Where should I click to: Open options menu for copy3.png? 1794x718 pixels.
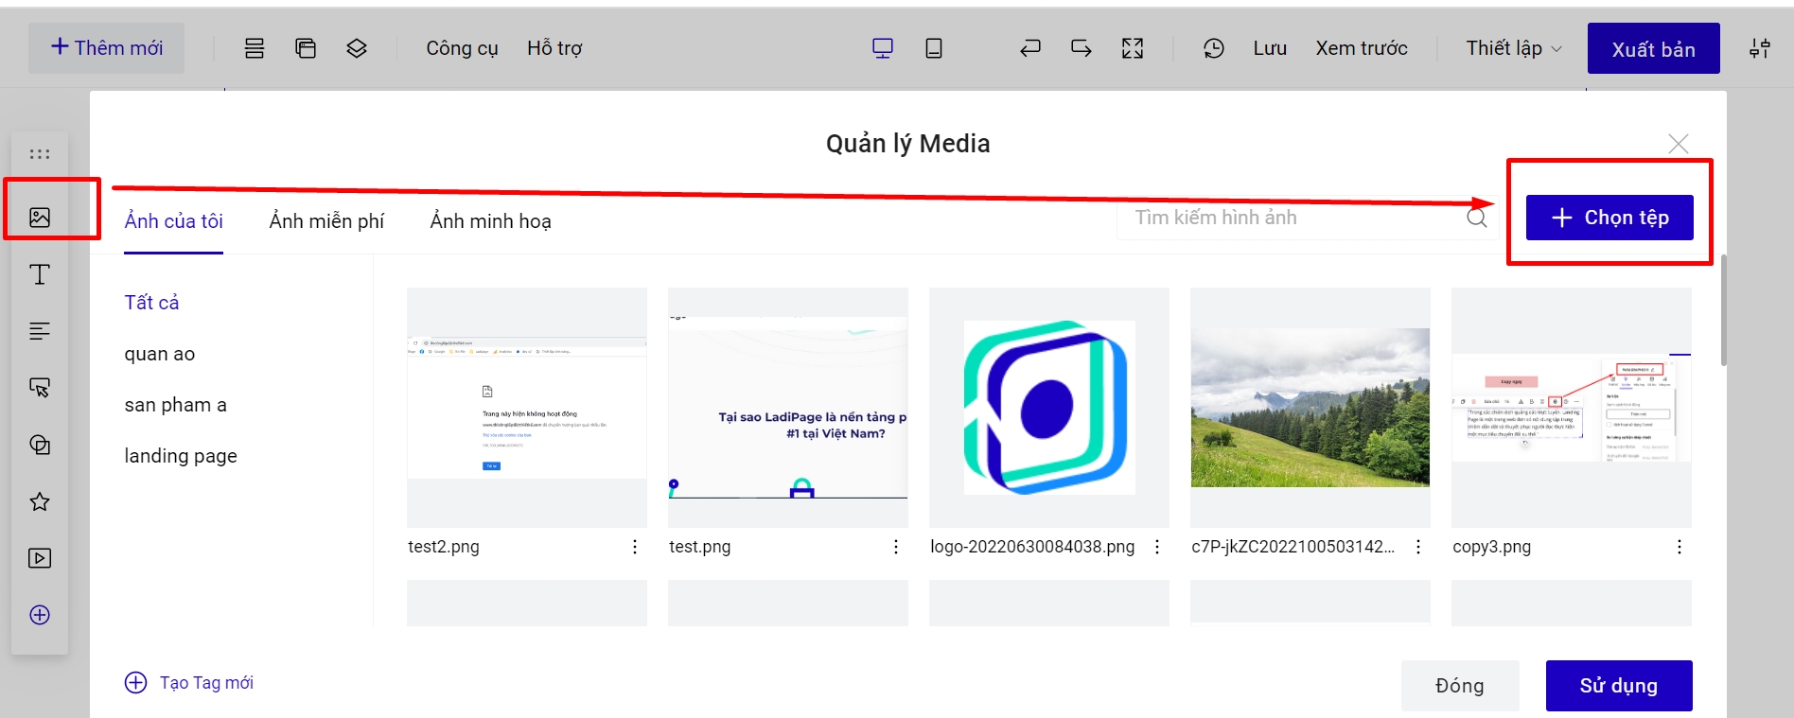coord(1679,547)
